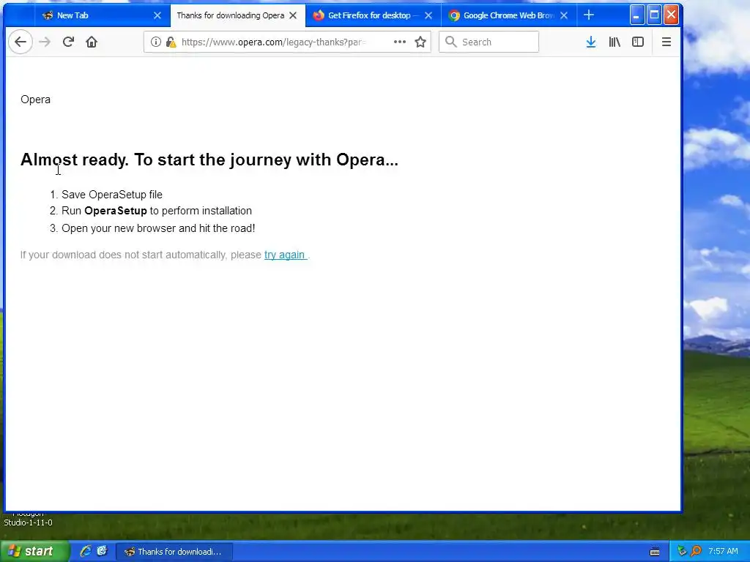This screenshot has height=562, width=750.
Task: Open the Firefox hamburger menu
Action: [667, 42]
